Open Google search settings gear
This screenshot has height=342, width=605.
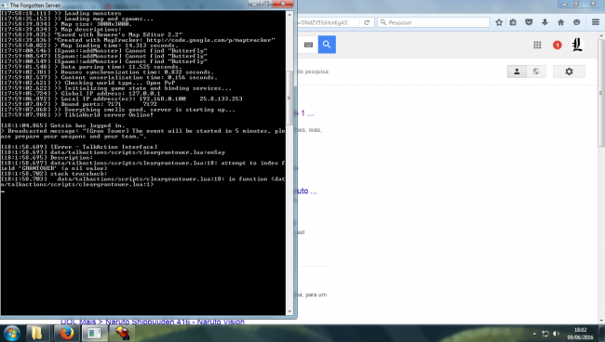[x=569, y=72]
